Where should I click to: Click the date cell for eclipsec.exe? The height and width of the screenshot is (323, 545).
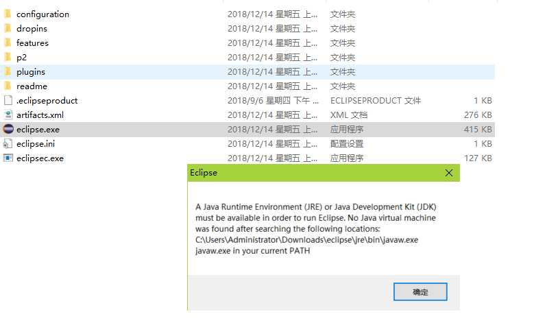(272, 158)
